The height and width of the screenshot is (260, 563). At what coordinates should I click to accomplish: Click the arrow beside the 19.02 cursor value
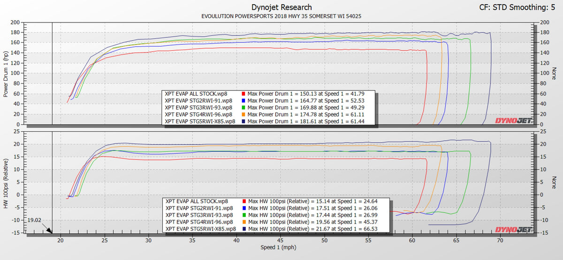[48, 229]
